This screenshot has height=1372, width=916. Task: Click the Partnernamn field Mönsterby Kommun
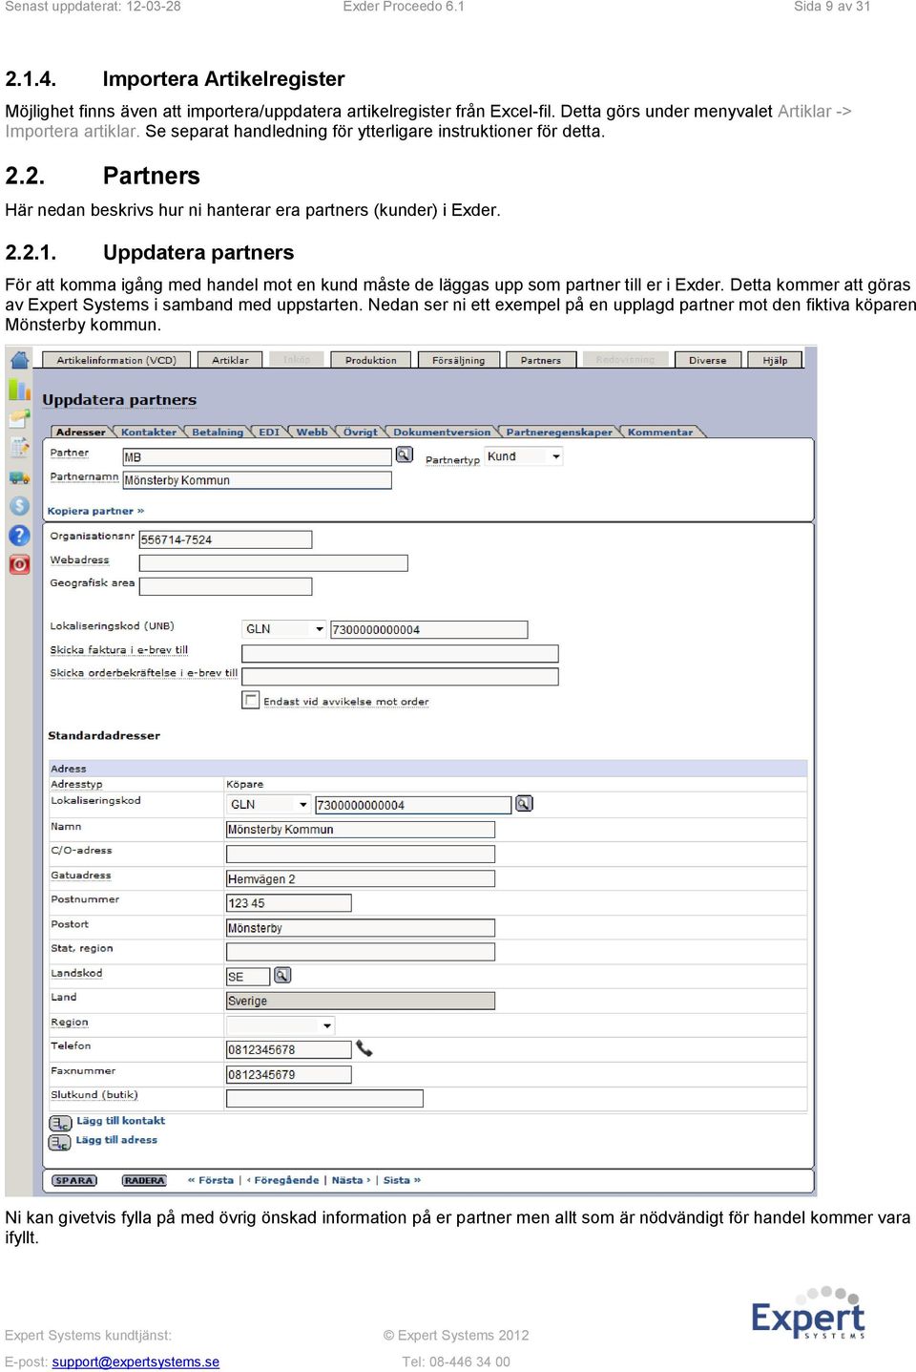[x=257, y=479]
